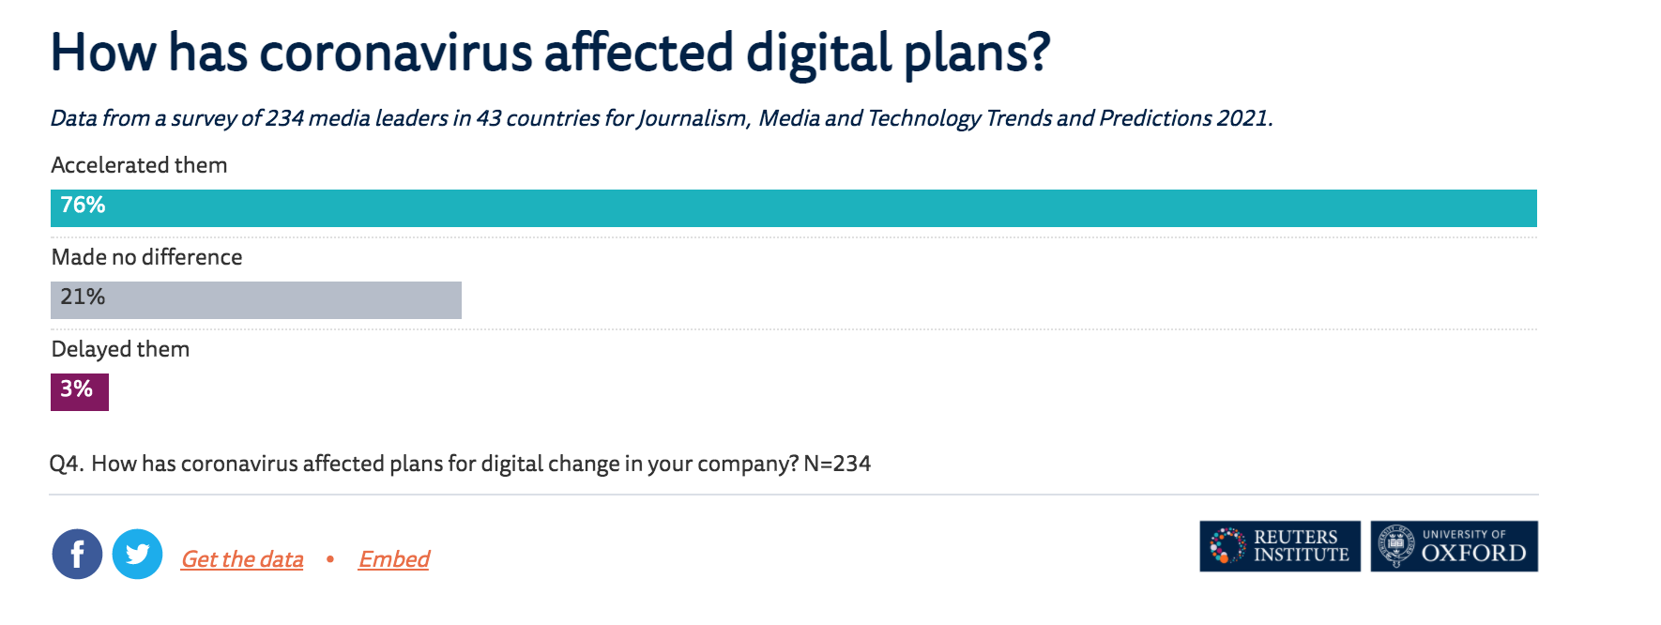1661x625 pixels.
Task: Share the chart via Facebook icon
Action: coord(77,555)
